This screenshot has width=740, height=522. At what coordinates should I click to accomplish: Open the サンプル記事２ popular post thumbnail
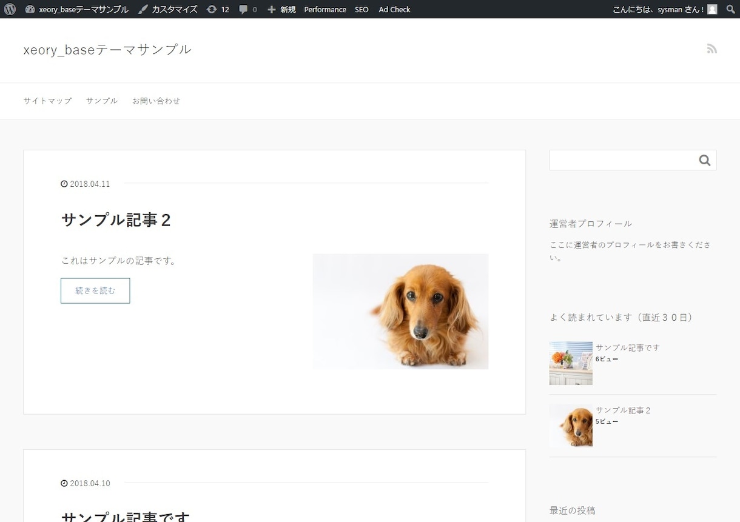point(571,426)
